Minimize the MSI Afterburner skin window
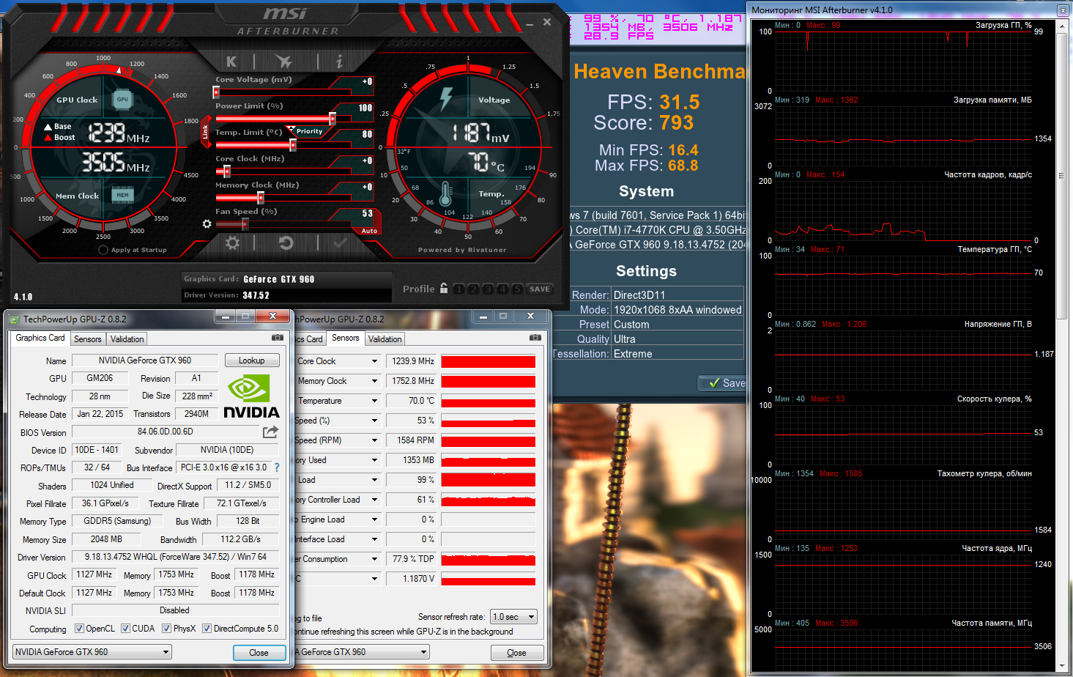Screen dimensions: 1073x677 (530, 23)
